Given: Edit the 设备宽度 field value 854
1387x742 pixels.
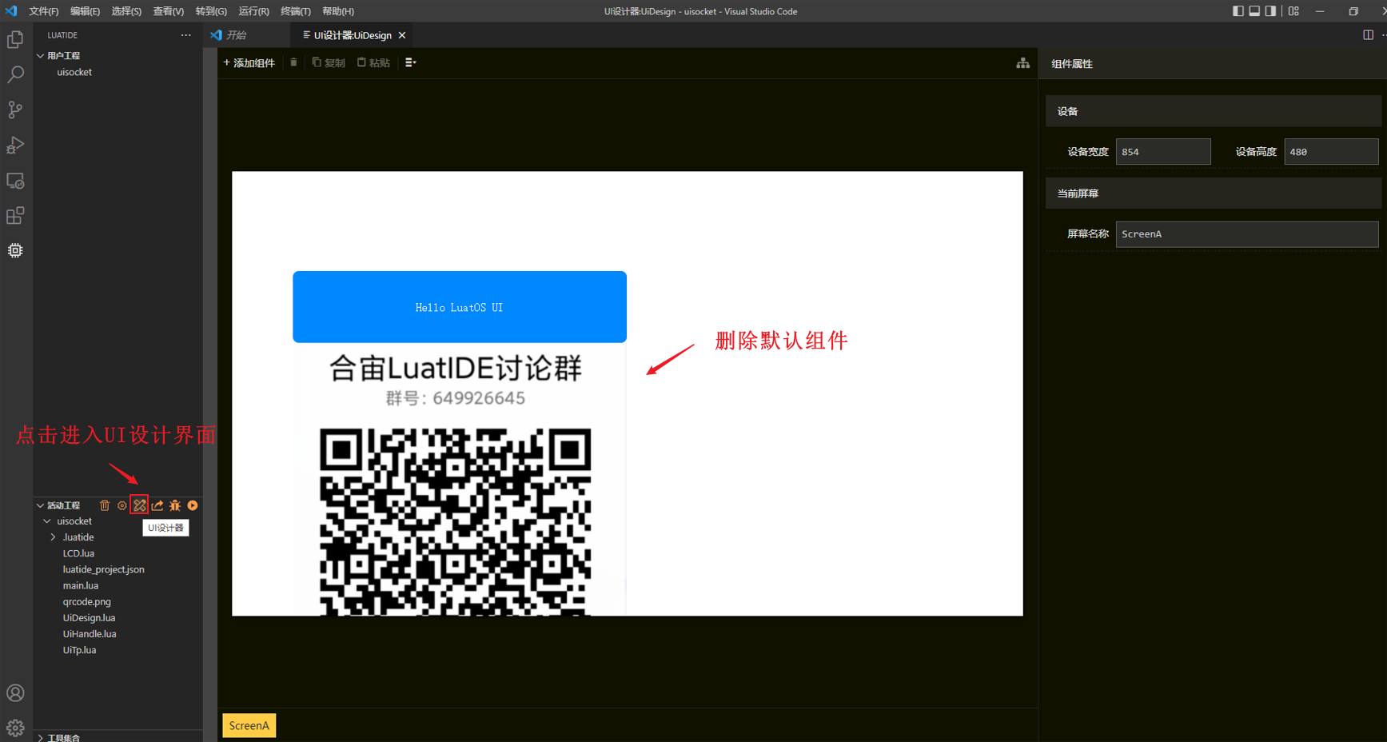Looking at the screenshot, I should point(1163,152).
